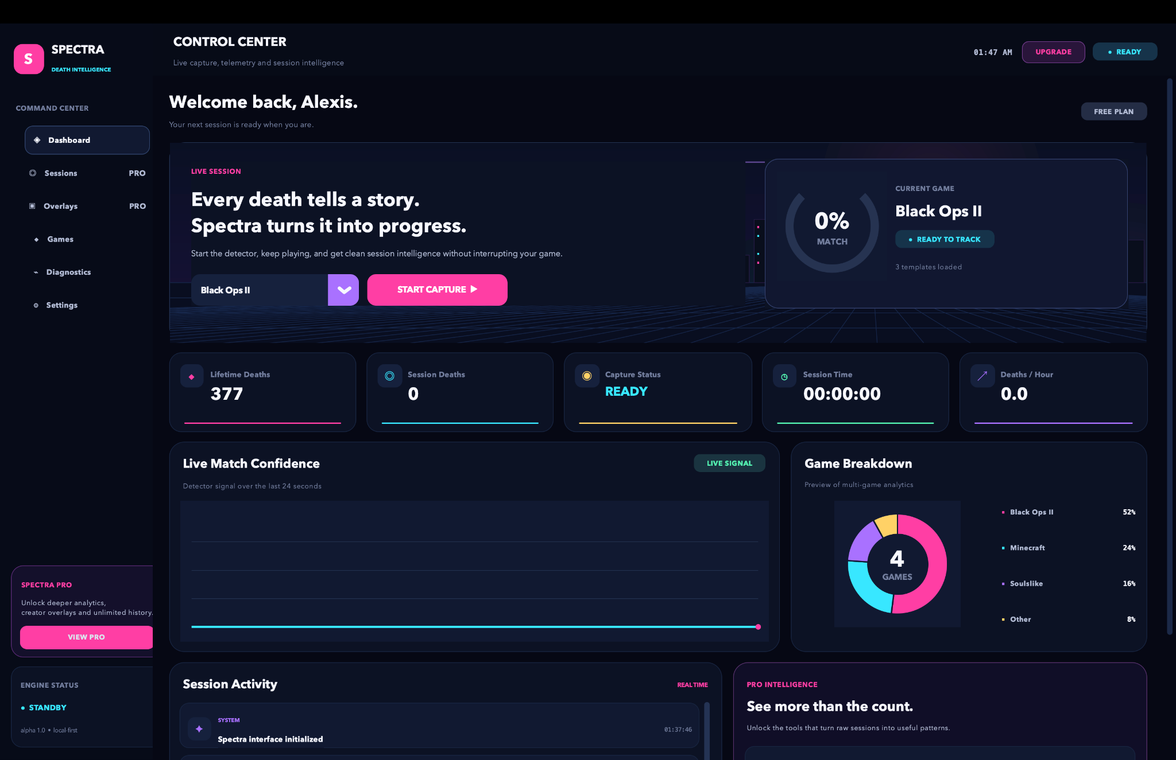Click the Real Time label
The height and width of the screenshot is (760, 1176).
693,685
